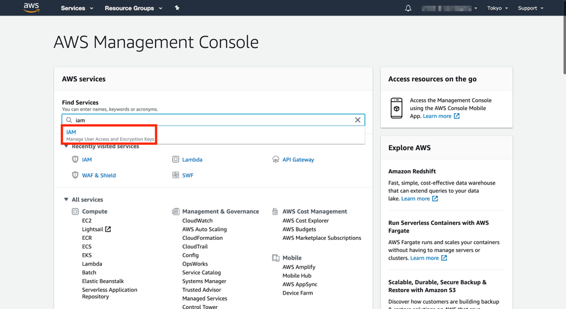Open EC2 under Compute
The height and width of the screenshot is (309, 566).
(x=87, y=221)
